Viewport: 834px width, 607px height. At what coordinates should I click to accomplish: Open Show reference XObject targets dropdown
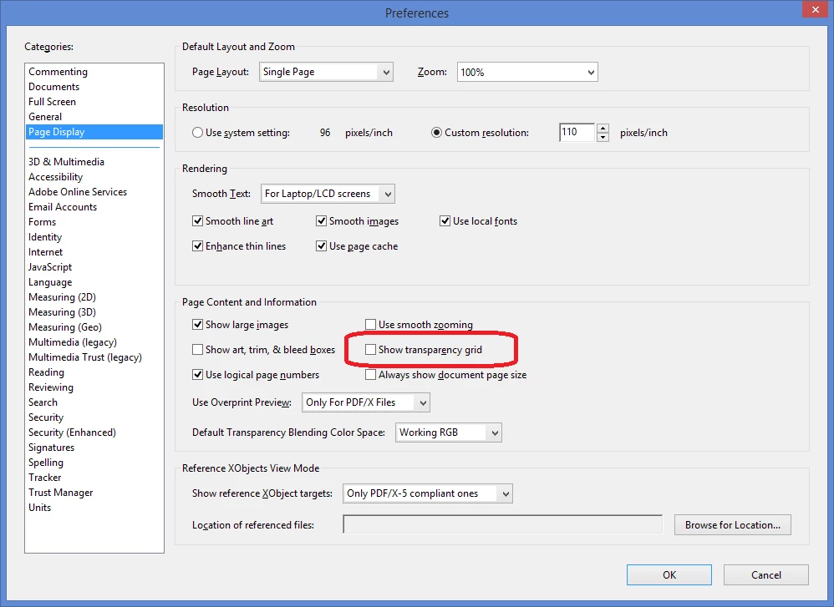[x=428, y=493]
